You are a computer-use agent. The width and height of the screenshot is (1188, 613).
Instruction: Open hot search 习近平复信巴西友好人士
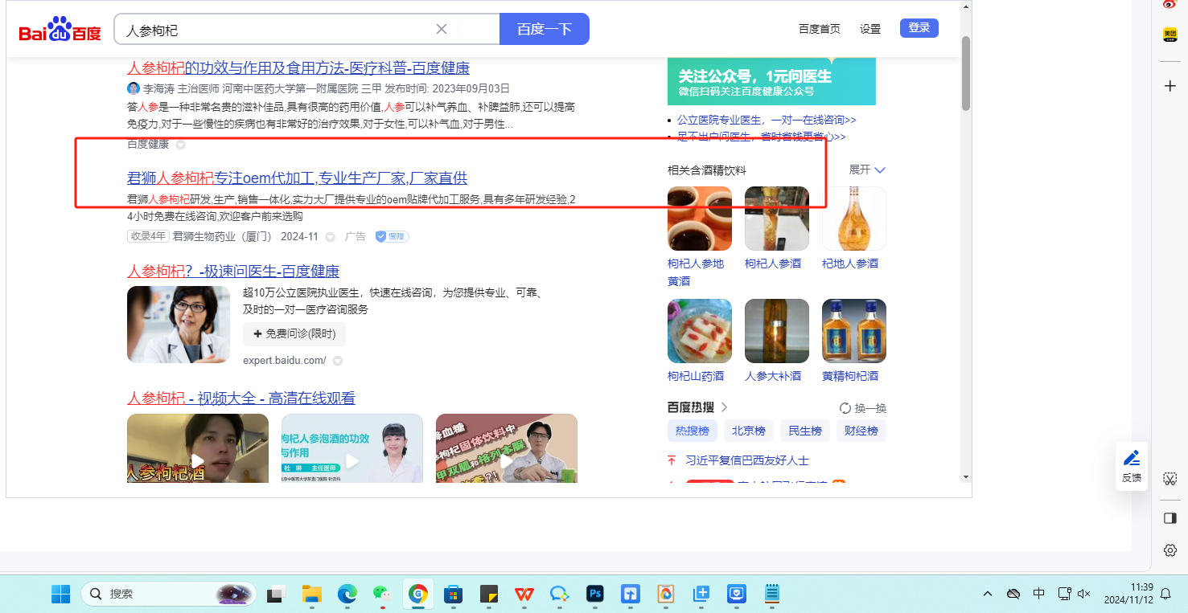click(747, 460)
